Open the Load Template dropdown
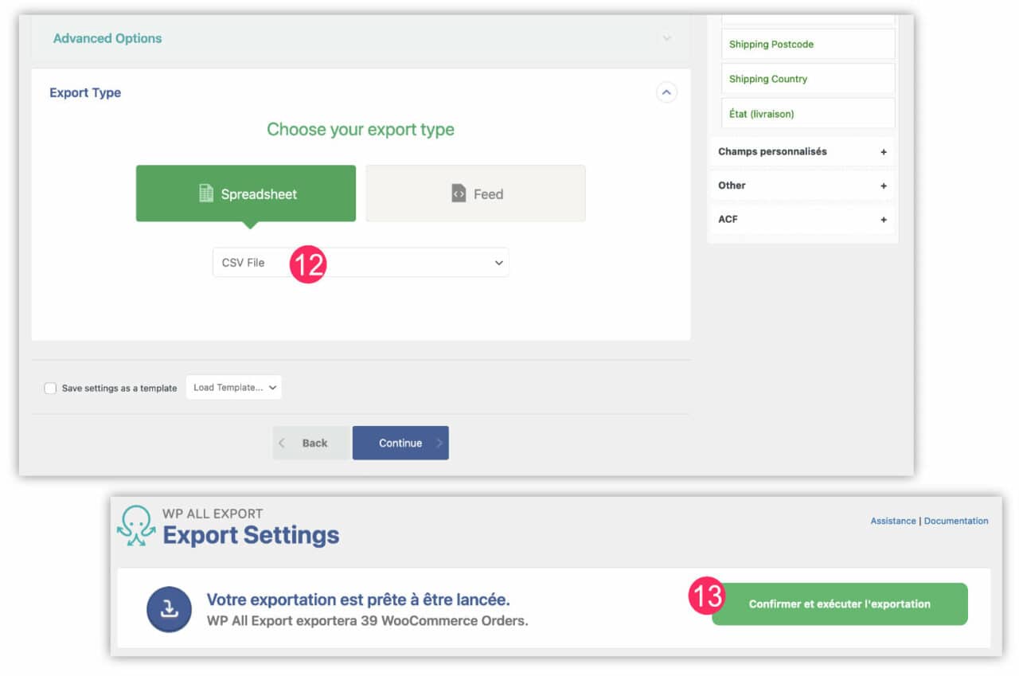 tap(233, 387)
